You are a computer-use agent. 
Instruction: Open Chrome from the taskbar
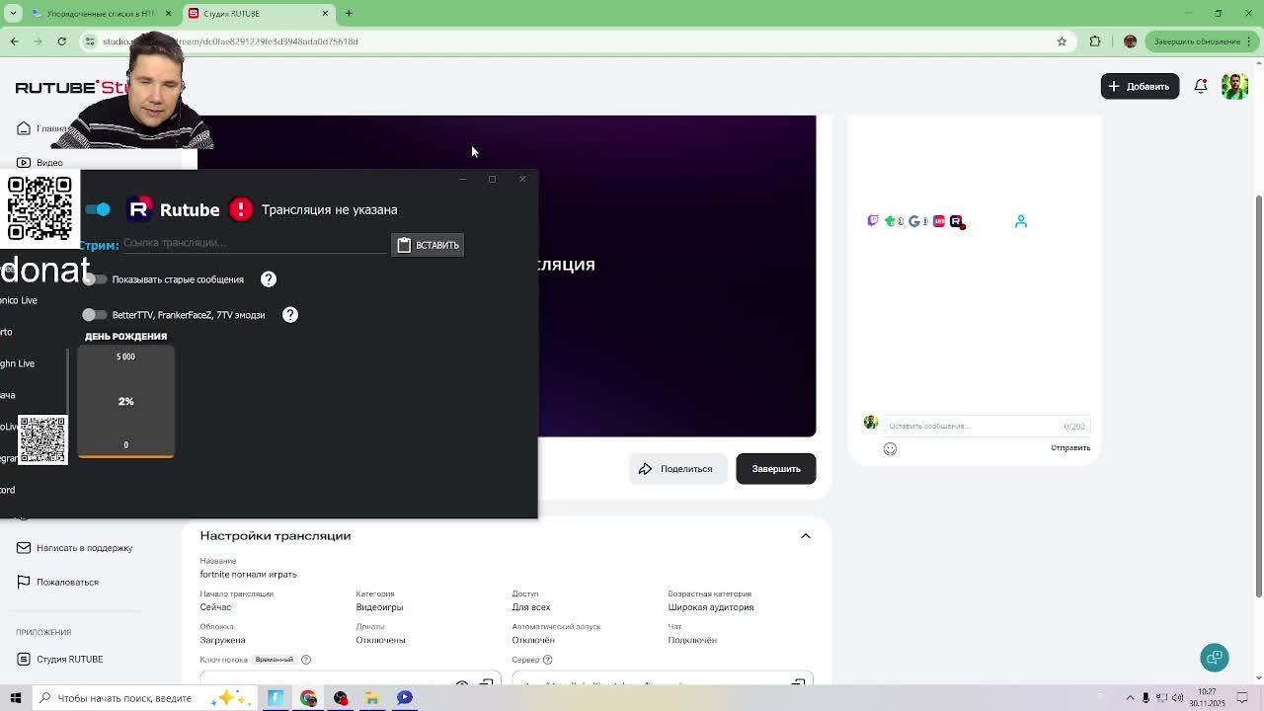(x=308, y=698)
